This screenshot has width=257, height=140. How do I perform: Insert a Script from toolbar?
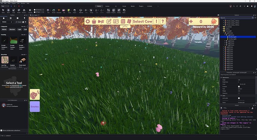coord(69,11)
